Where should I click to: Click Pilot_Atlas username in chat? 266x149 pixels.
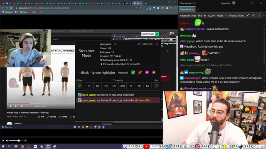[x=187, y=60]
